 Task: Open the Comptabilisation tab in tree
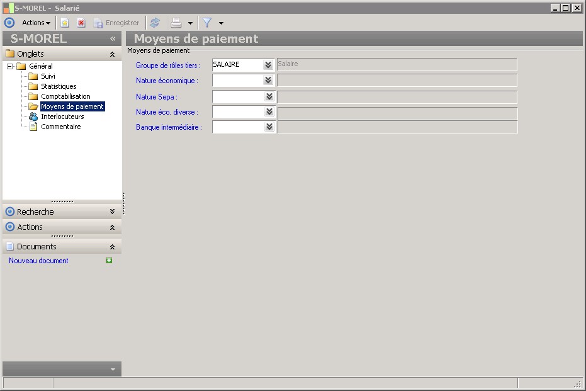pyautogui.click(x=65, y=96)
